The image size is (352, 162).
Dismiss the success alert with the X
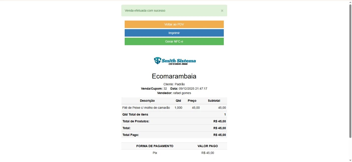[222, 11]
